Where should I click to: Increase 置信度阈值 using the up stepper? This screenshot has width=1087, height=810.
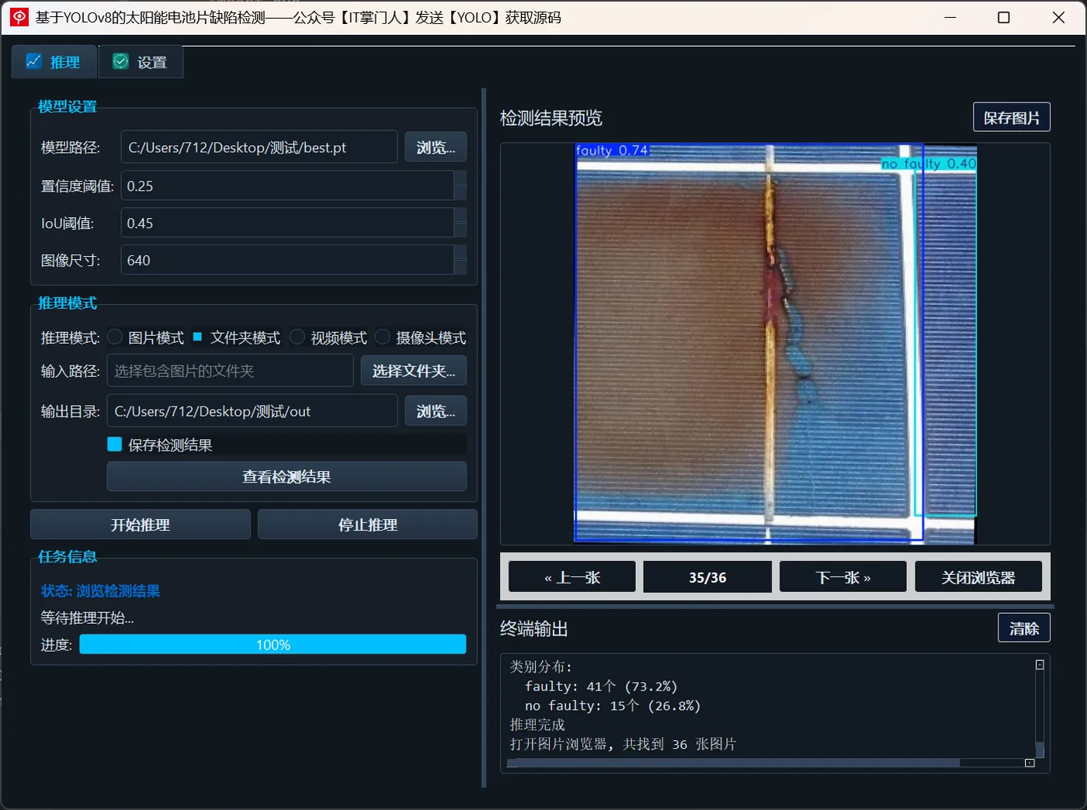(460, 178)
